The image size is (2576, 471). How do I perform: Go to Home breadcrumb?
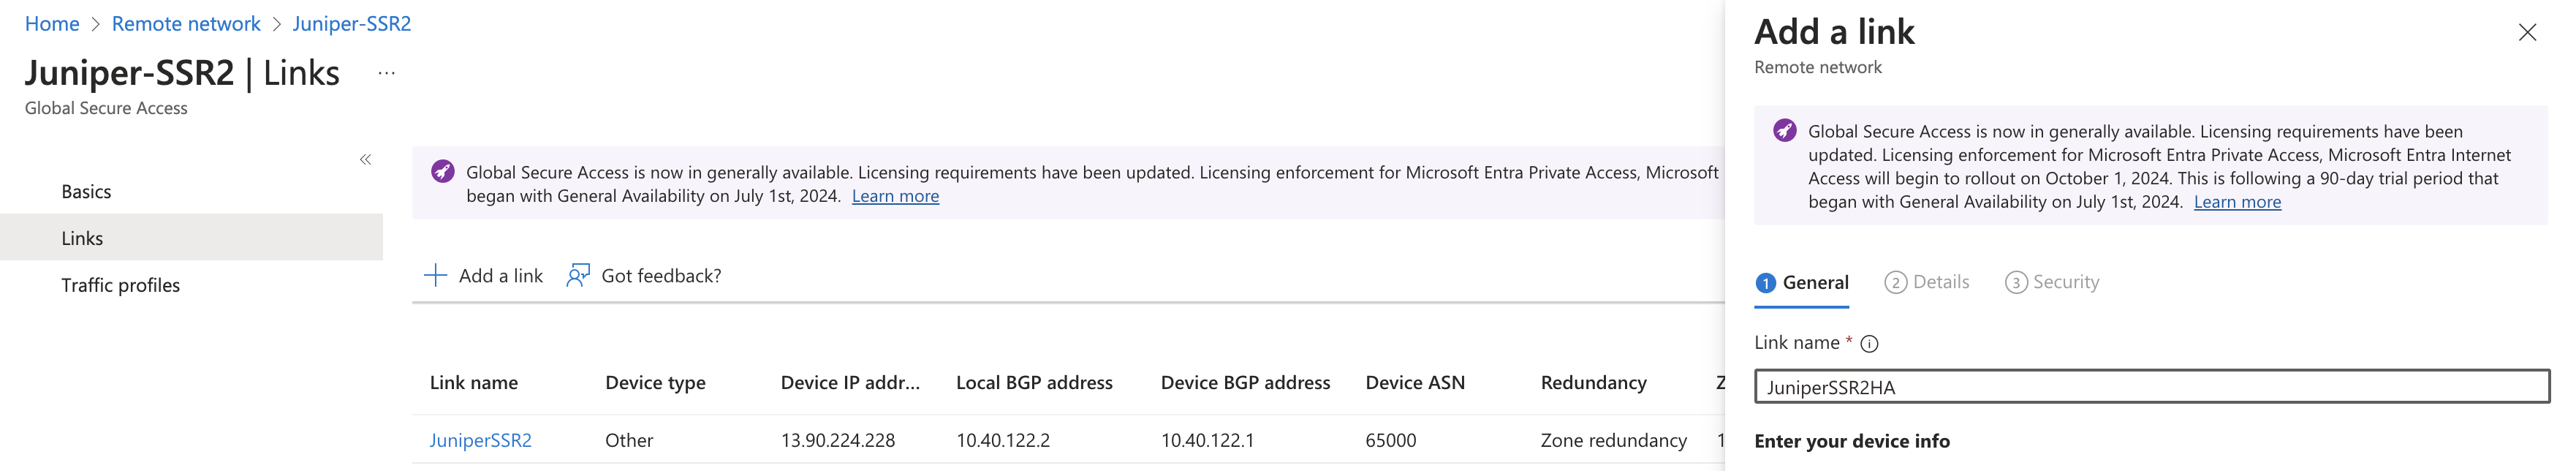(52, 24)
